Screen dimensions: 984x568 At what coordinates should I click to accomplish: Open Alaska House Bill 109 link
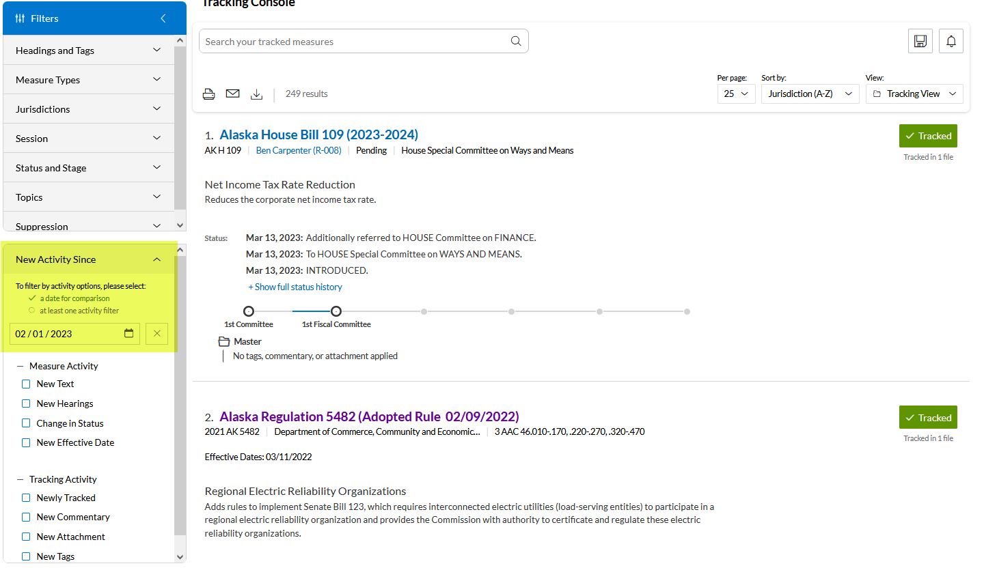pos(318,134)
